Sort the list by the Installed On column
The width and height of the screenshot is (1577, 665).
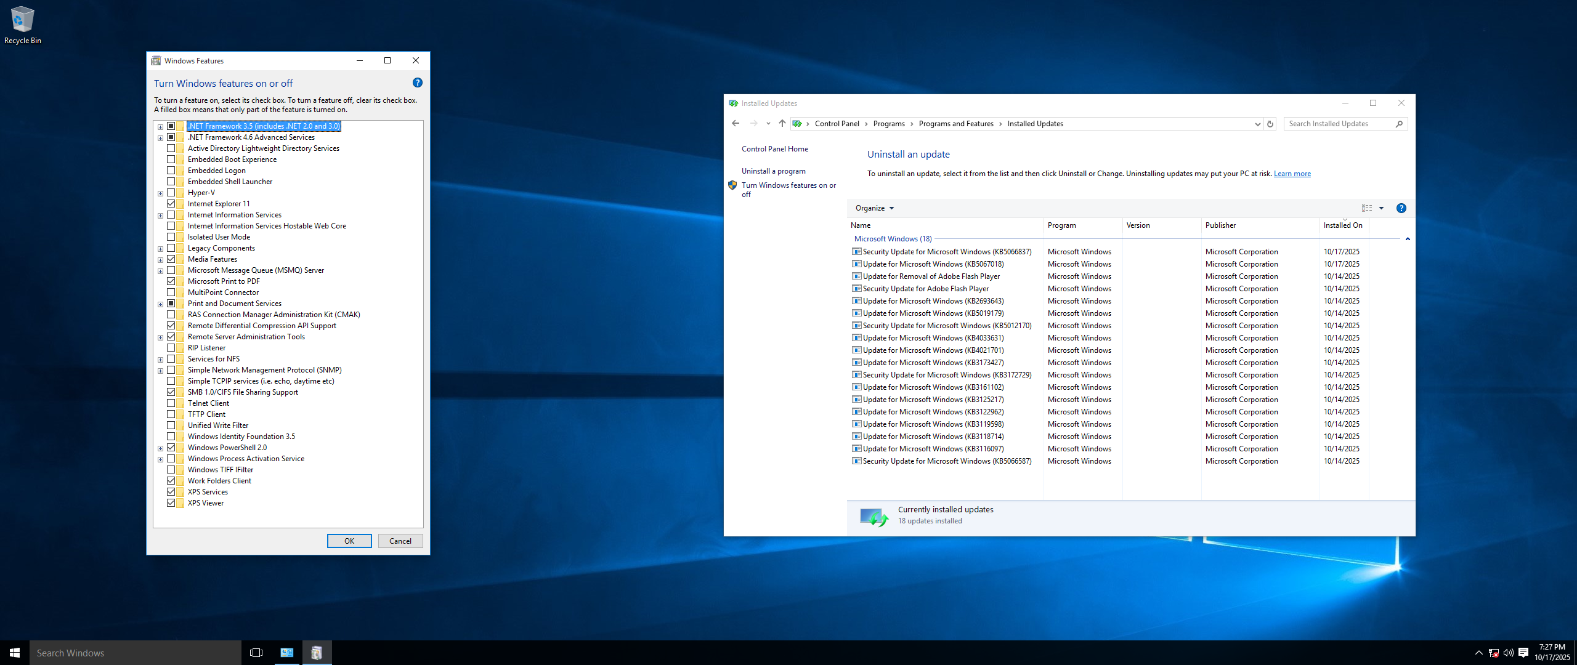tap(1342, 225)
